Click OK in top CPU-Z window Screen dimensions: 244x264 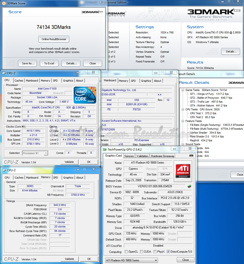point(89,162)
